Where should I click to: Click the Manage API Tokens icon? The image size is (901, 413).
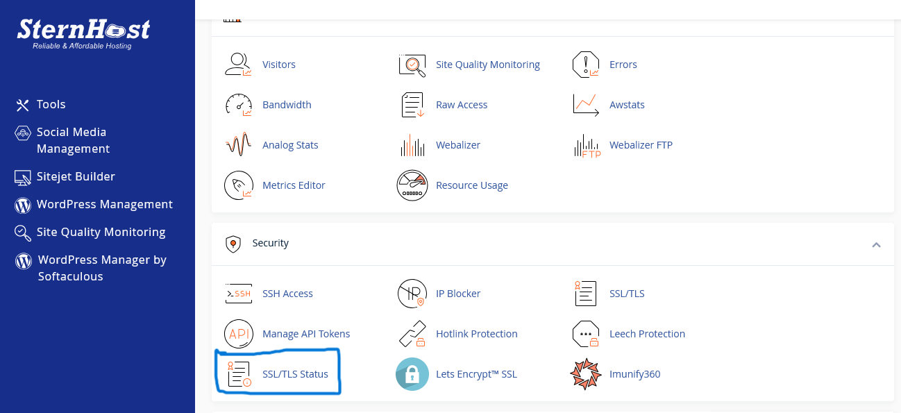pyautogui.click(x=238, y=334)
